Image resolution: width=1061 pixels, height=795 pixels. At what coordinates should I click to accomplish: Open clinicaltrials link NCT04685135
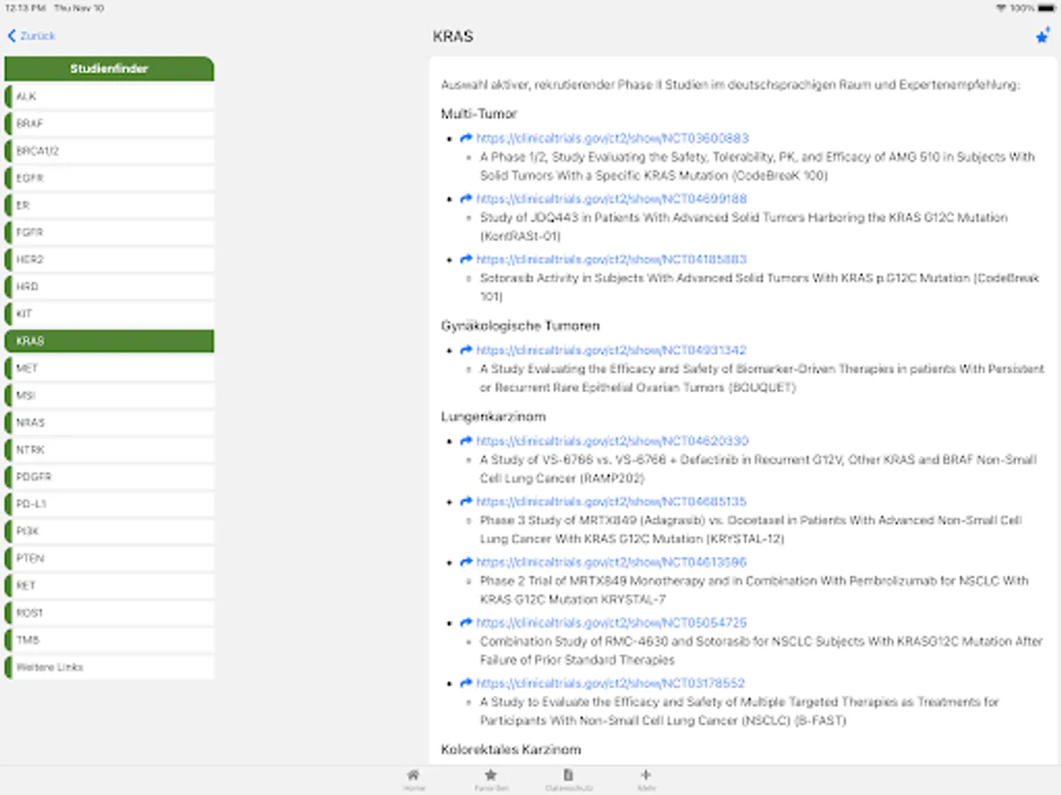611,502
